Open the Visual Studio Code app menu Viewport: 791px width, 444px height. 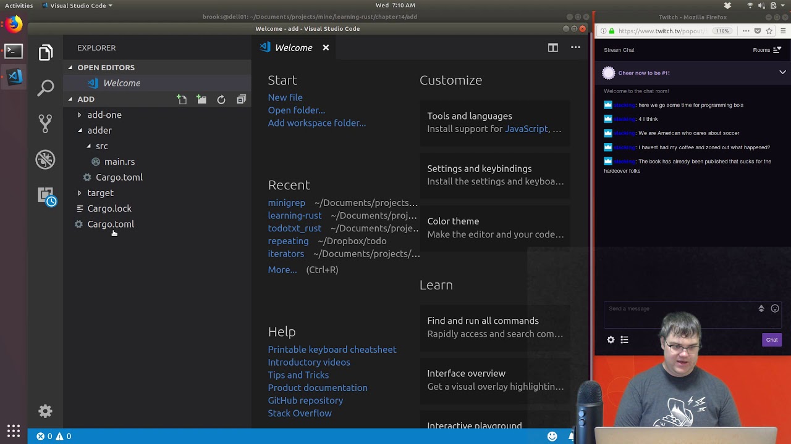[77, 6]
